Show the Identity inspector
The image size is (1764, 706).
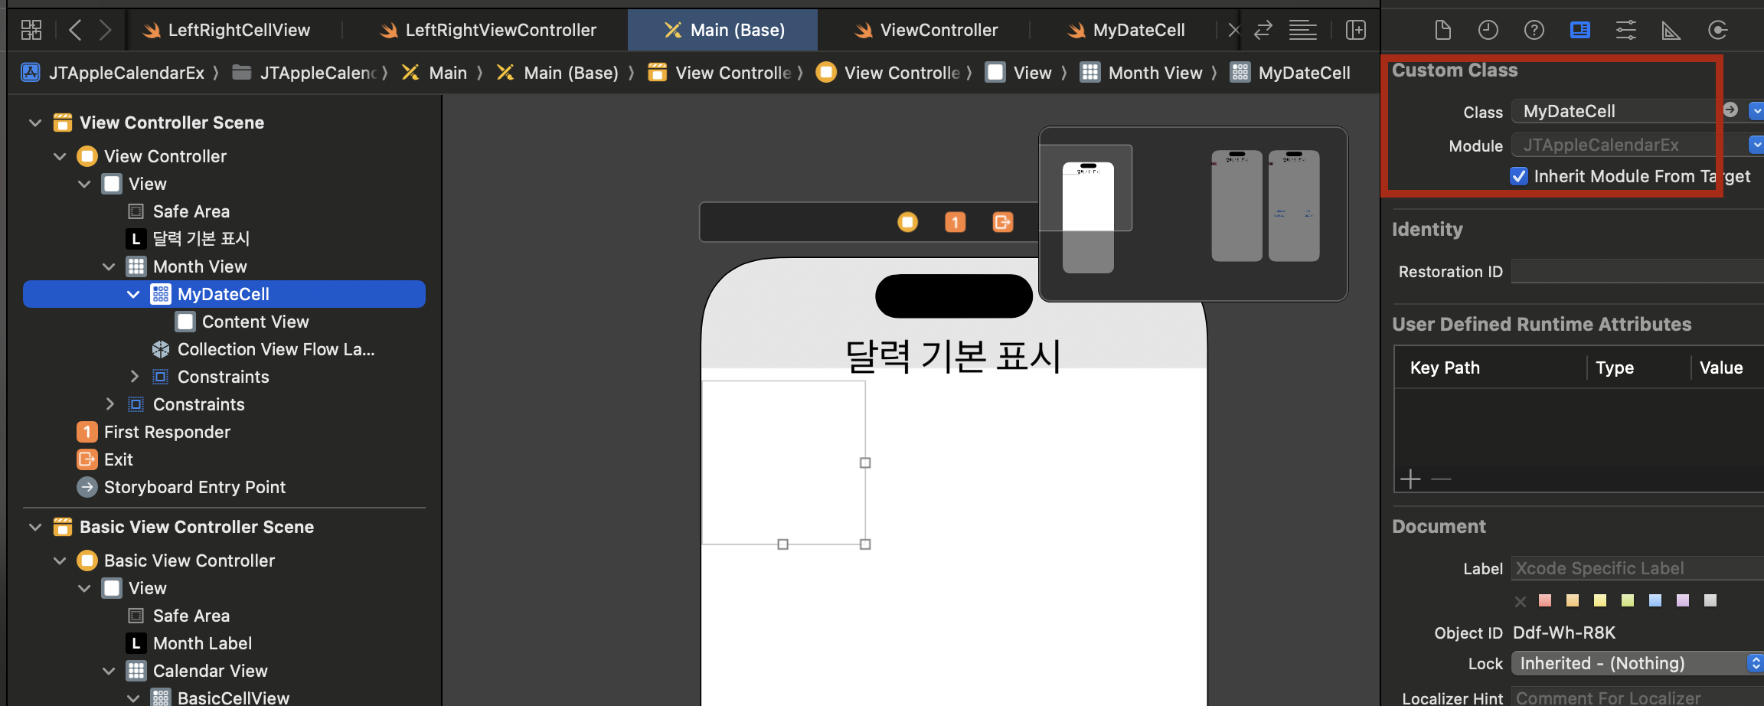(x=1579, y=30)
